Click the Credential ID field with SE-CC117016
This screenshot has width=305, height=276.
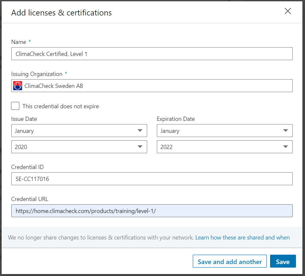coord(152,179)
